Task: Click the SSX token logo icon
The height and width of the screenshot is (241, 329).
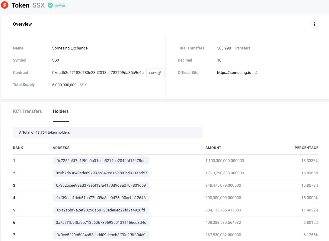Action: click(5, 5)
